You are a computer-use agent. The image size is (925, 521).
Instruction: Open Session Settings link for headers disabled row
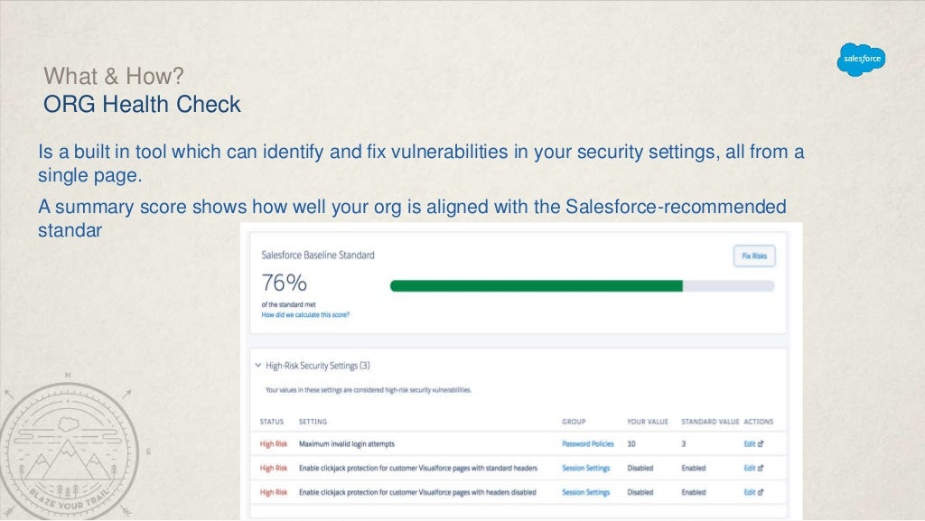585,492
